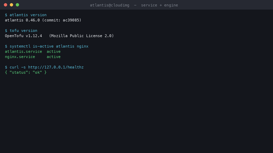Click the window title 'atlantis@cloudimg'
Image resolution: width=273 pixels, height=153 pixels.
[110, 5]
